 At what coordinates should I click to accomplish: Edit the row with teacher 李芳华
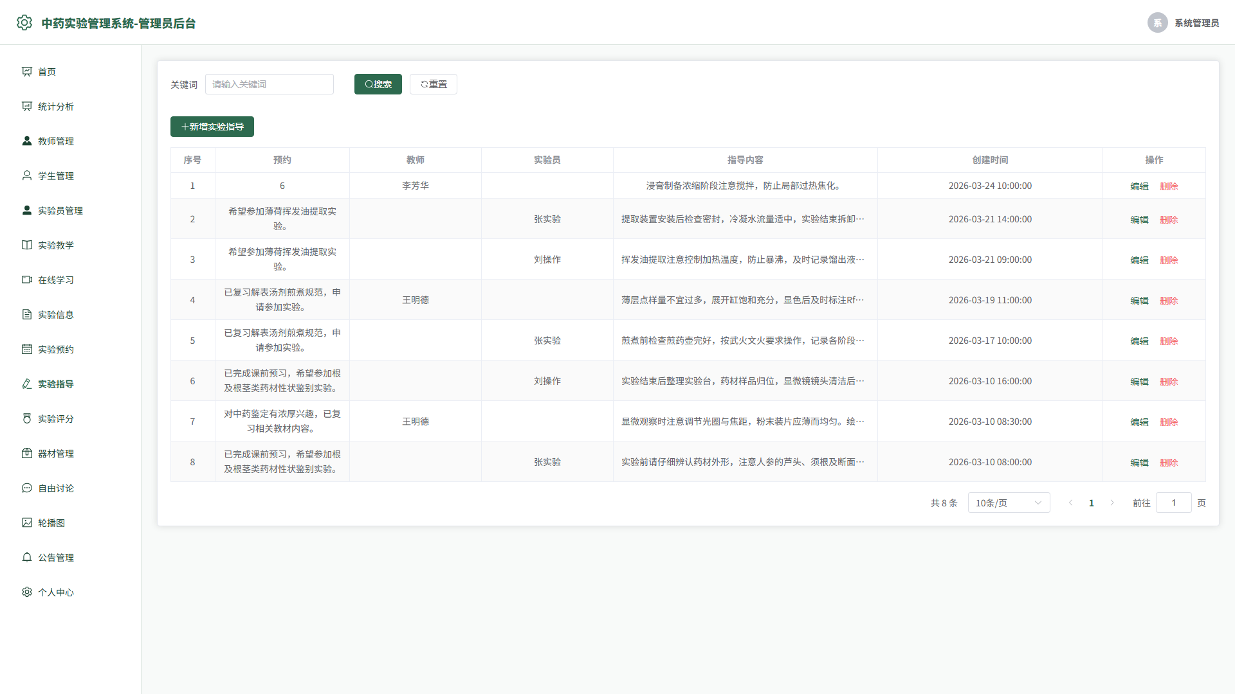tap(1139, 186)
